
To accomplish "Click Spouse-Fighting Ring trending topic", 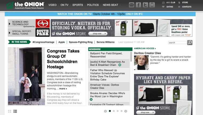I will pos(81,42).
